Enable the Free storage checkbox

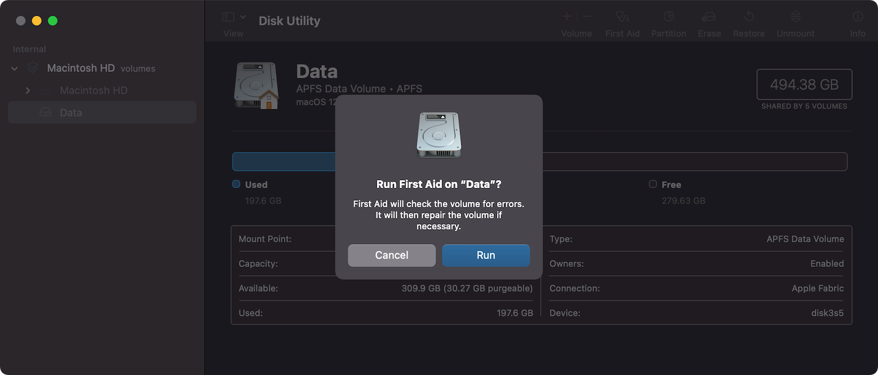[652, 184]
